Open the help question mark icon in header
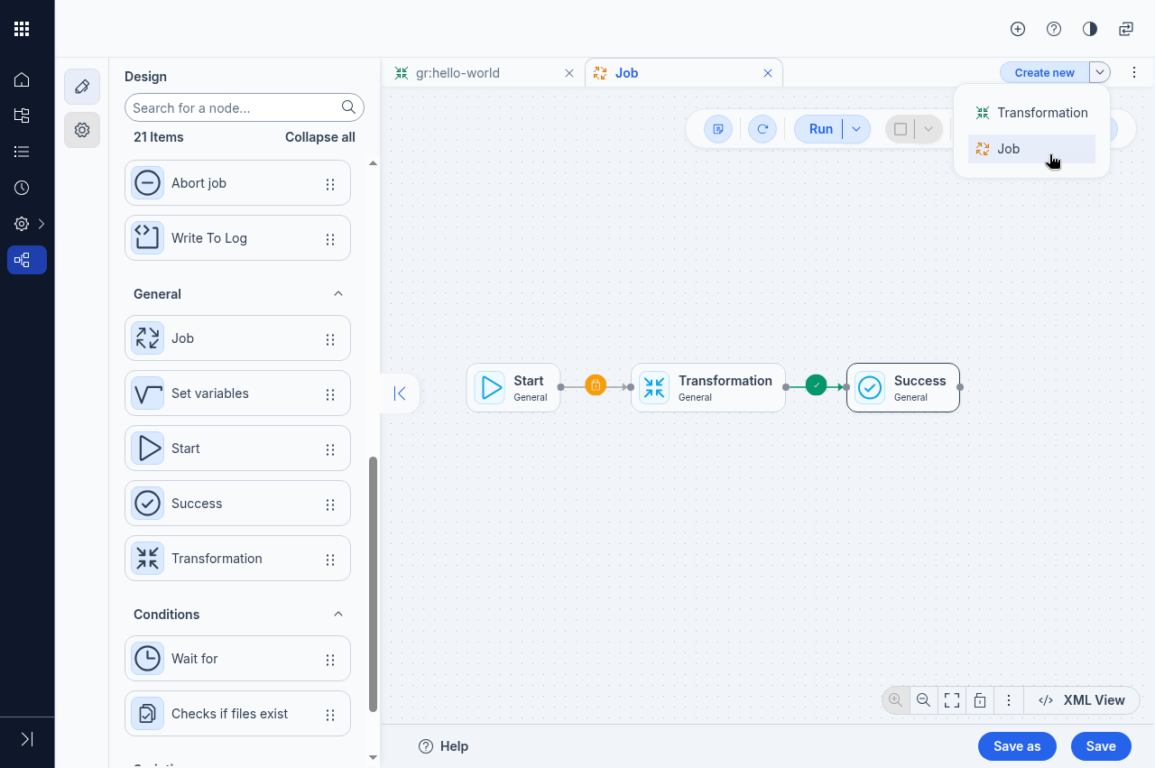1155x768 pixels. tap(1054, 29)
